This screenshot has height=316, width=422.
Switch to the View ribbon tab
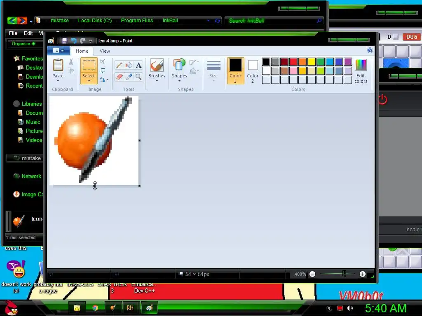[x=105, y=51]
